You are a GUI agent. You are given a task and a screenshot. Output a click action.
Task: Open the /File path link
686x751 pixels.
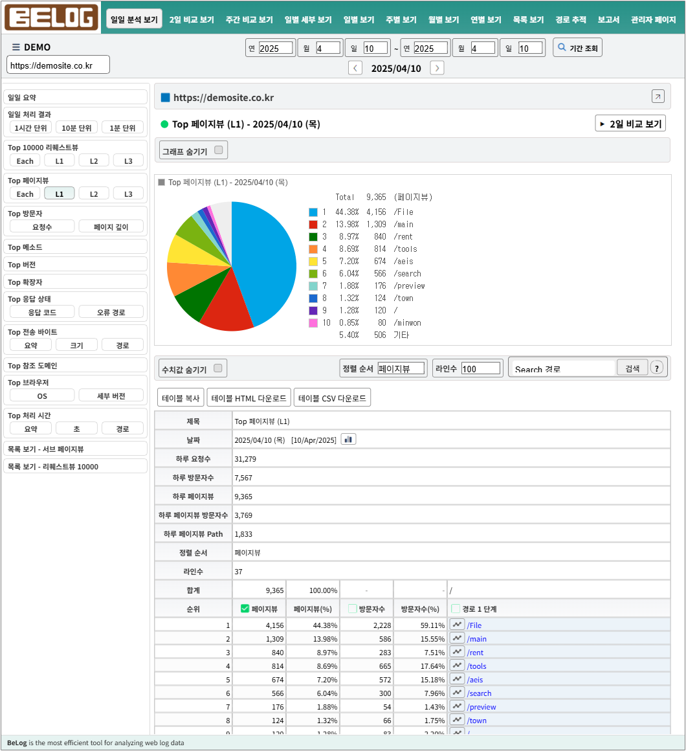pyautogui.click(x=474, y=625)
